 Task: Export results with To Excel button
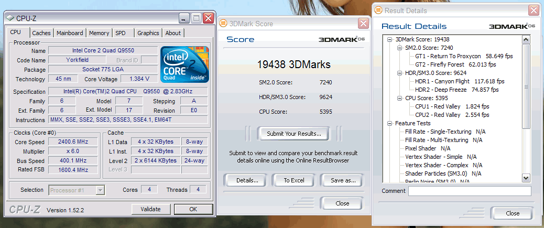294,180
